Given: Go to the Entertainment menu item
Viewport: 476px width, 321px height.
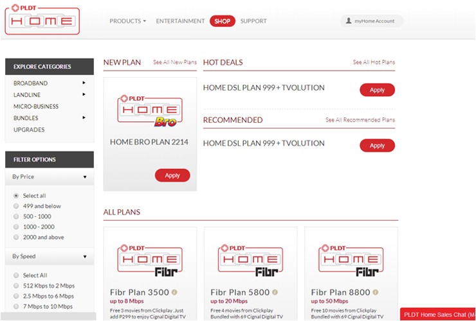Looking at the screenshot, I should 180,21.
